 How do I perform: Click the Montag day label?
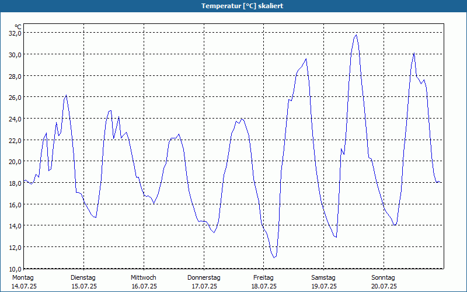[x=23, y=278]
